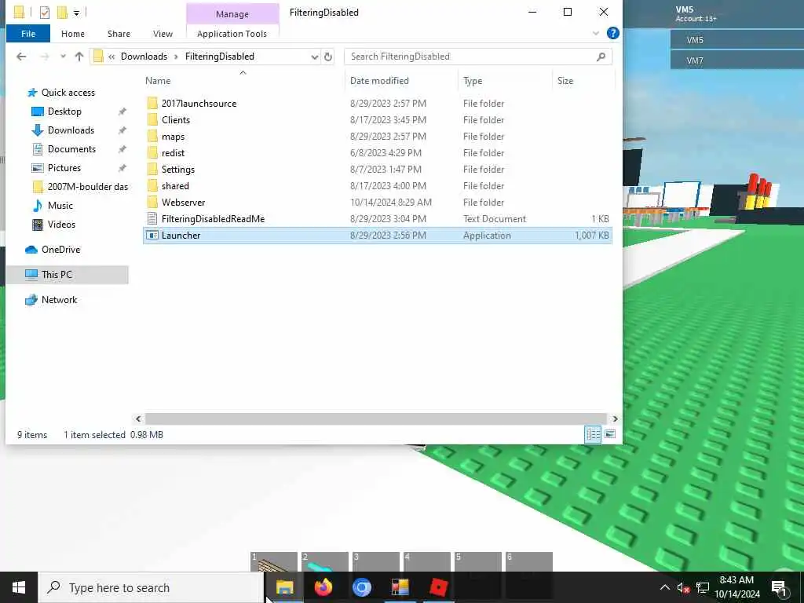Select the FilteringDisabledReadMe text file icon

tap(152, 218)
